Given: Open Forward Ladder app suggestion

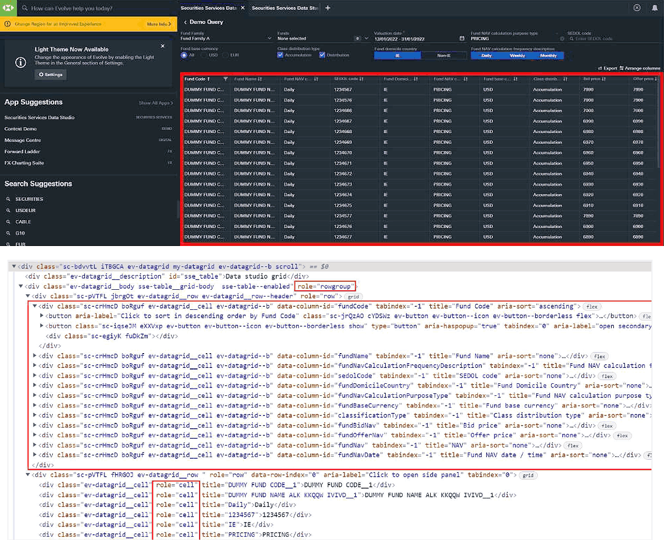Looking at the screenshot, I should pos(22,151).
